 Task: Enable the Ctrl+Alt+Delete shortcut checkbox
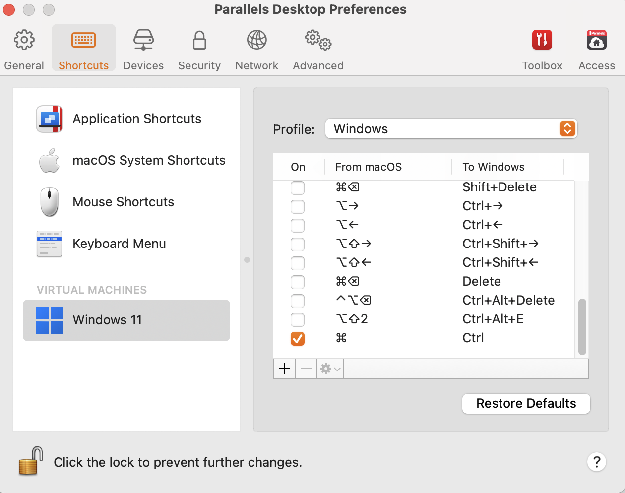click(298, 301)
